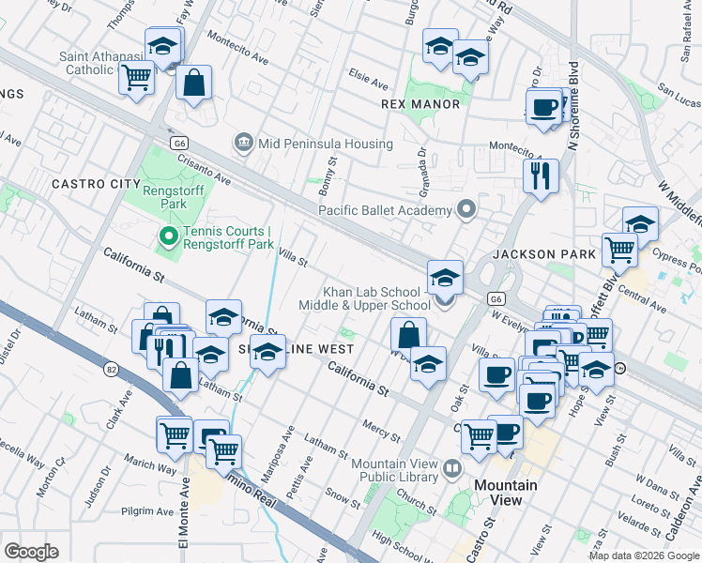Click the Snow St street label
702x563 pixels.
[343, 498]
